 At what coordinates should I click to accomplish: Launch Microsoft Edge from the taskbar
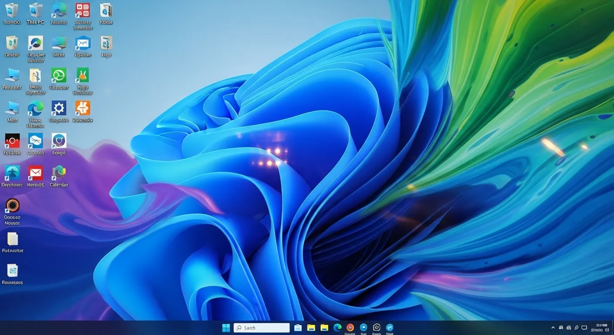click(337, 328)
